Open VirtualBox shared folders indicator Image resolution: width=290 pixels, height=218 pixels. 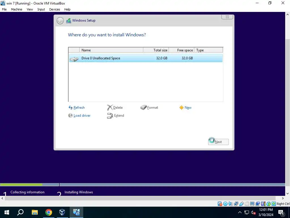click(247, 204)
